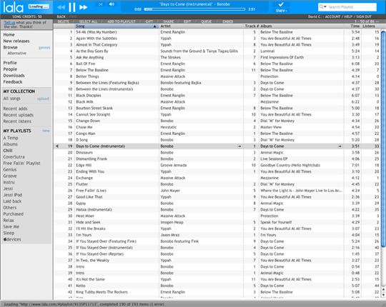Click album Speak for Yourself
The height and width of the screenshot is (307, 386).
coord(276,222)
